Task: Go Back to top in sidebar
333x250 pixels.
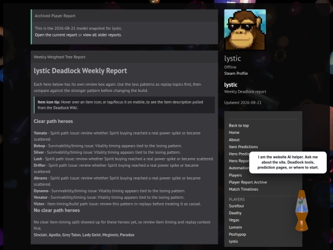Action: (239, 126)
